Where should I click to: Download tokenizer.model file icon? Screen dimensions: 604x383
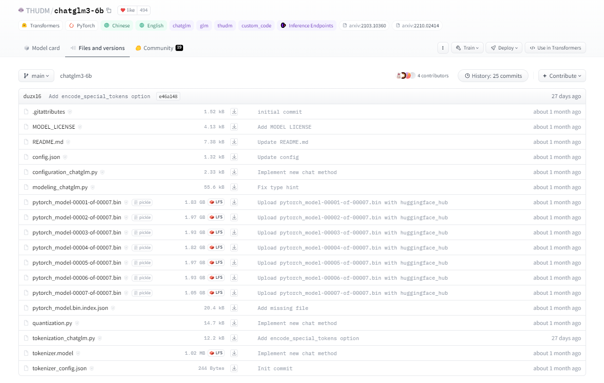234,353
